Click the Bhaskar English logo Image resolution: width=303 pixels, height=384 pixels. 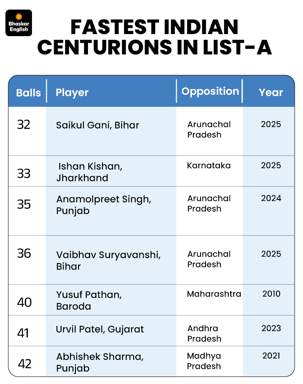click(x=19, y=22)
